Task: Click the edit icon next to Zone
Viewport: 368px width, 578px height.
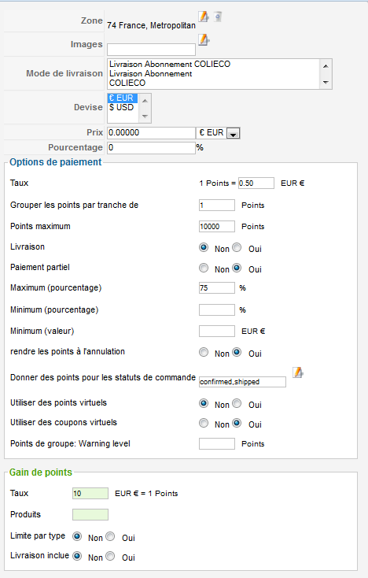Action: coord(204,17)
